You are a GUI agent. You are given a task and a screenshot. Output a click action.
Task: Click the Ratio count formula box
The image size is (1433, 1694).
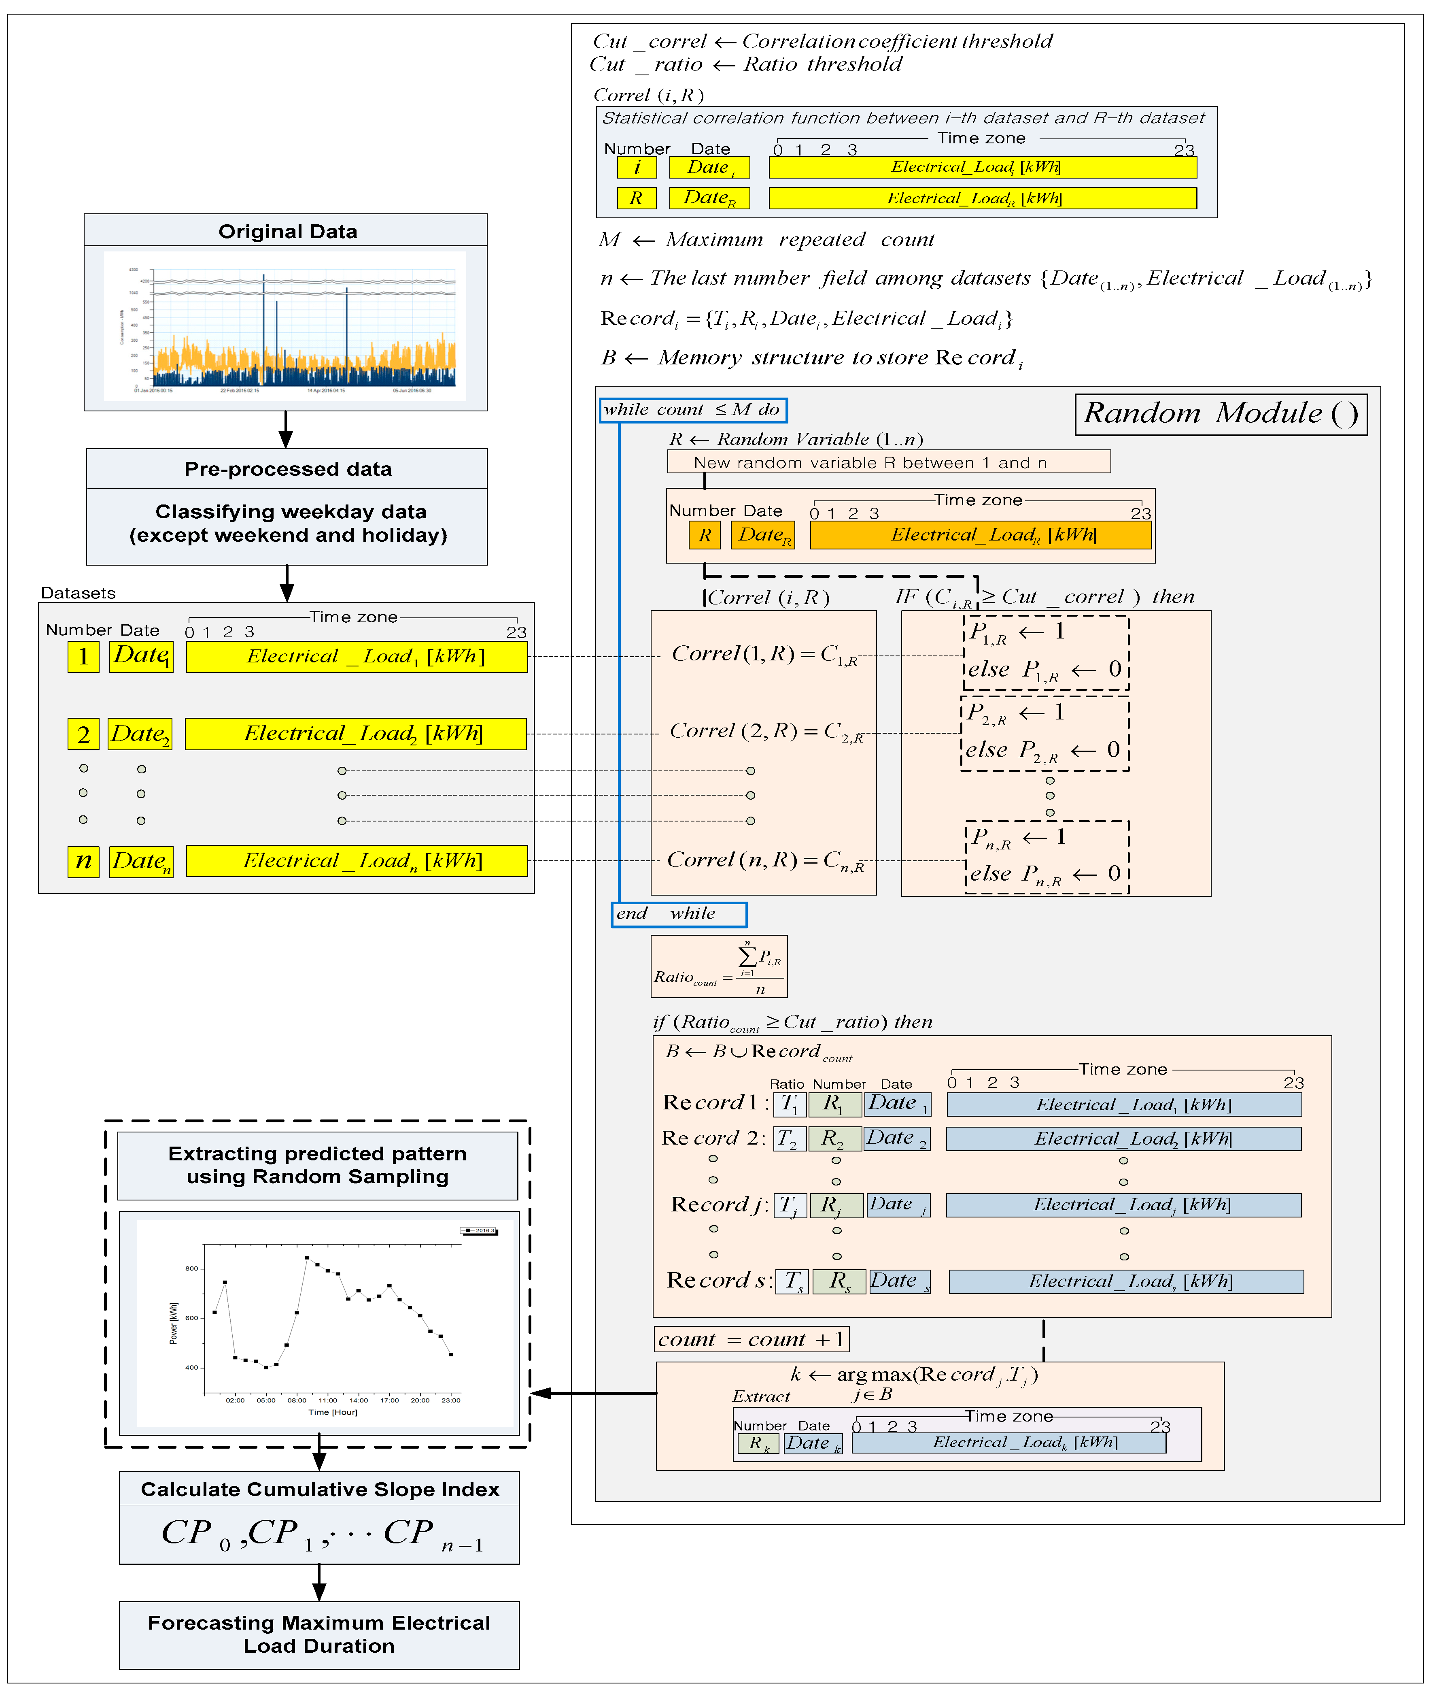pos(719,966)
